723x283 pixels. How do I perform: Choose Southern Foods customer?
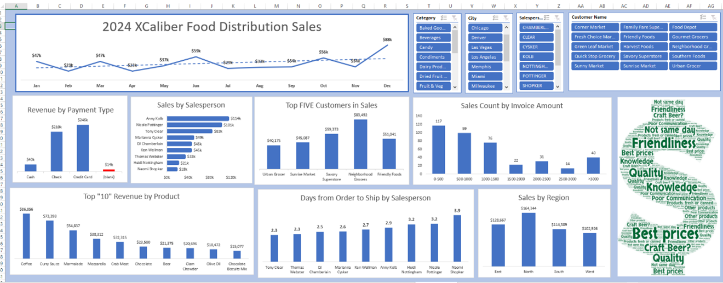693,56
